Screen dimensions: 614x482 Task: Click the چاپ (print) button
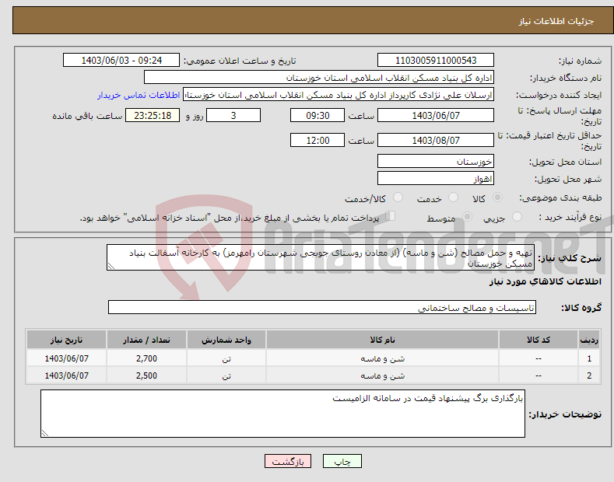coord(342,462)
